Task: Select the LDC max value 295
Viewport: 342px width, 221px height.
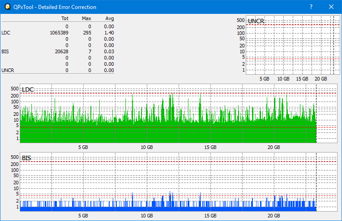Action: pos(87,33)
